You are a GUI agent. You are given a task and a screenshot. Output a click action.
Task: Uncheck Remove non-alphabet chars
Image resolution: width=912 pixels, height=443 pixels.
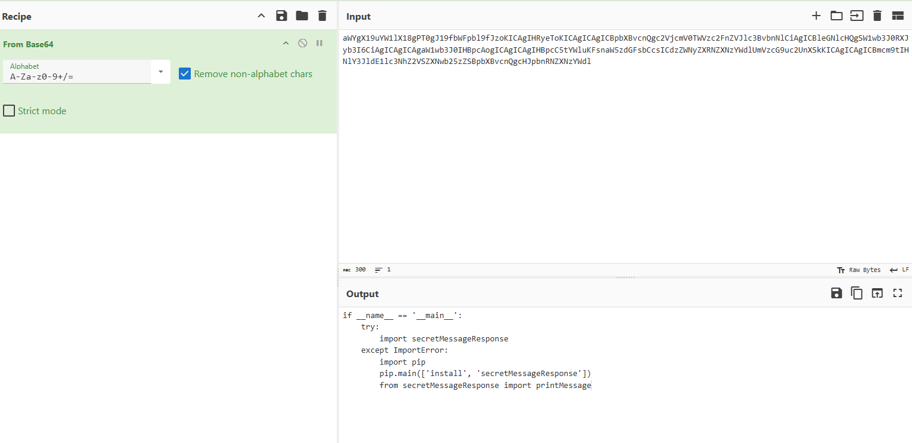(x=185, y=74)
